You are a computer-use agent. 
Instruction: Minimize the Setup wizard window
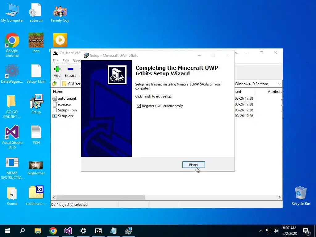pyautogui.click(x=199, y=56)
